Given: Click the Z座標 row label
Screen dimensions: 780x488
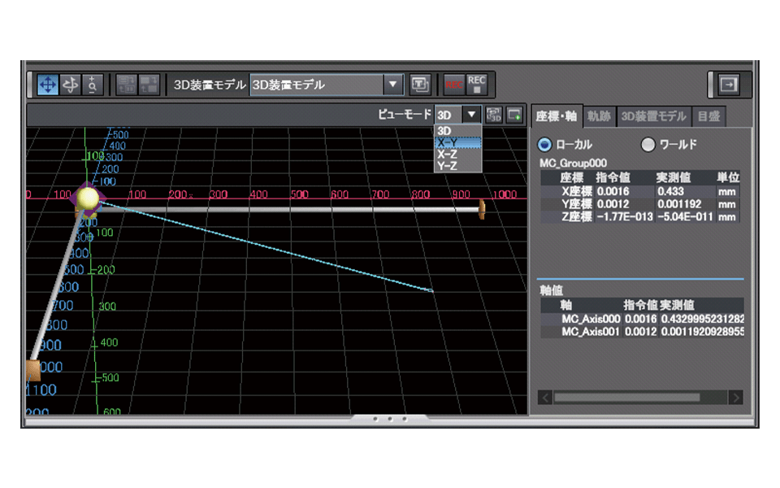Looking at the screenshot, I should 577,216.
